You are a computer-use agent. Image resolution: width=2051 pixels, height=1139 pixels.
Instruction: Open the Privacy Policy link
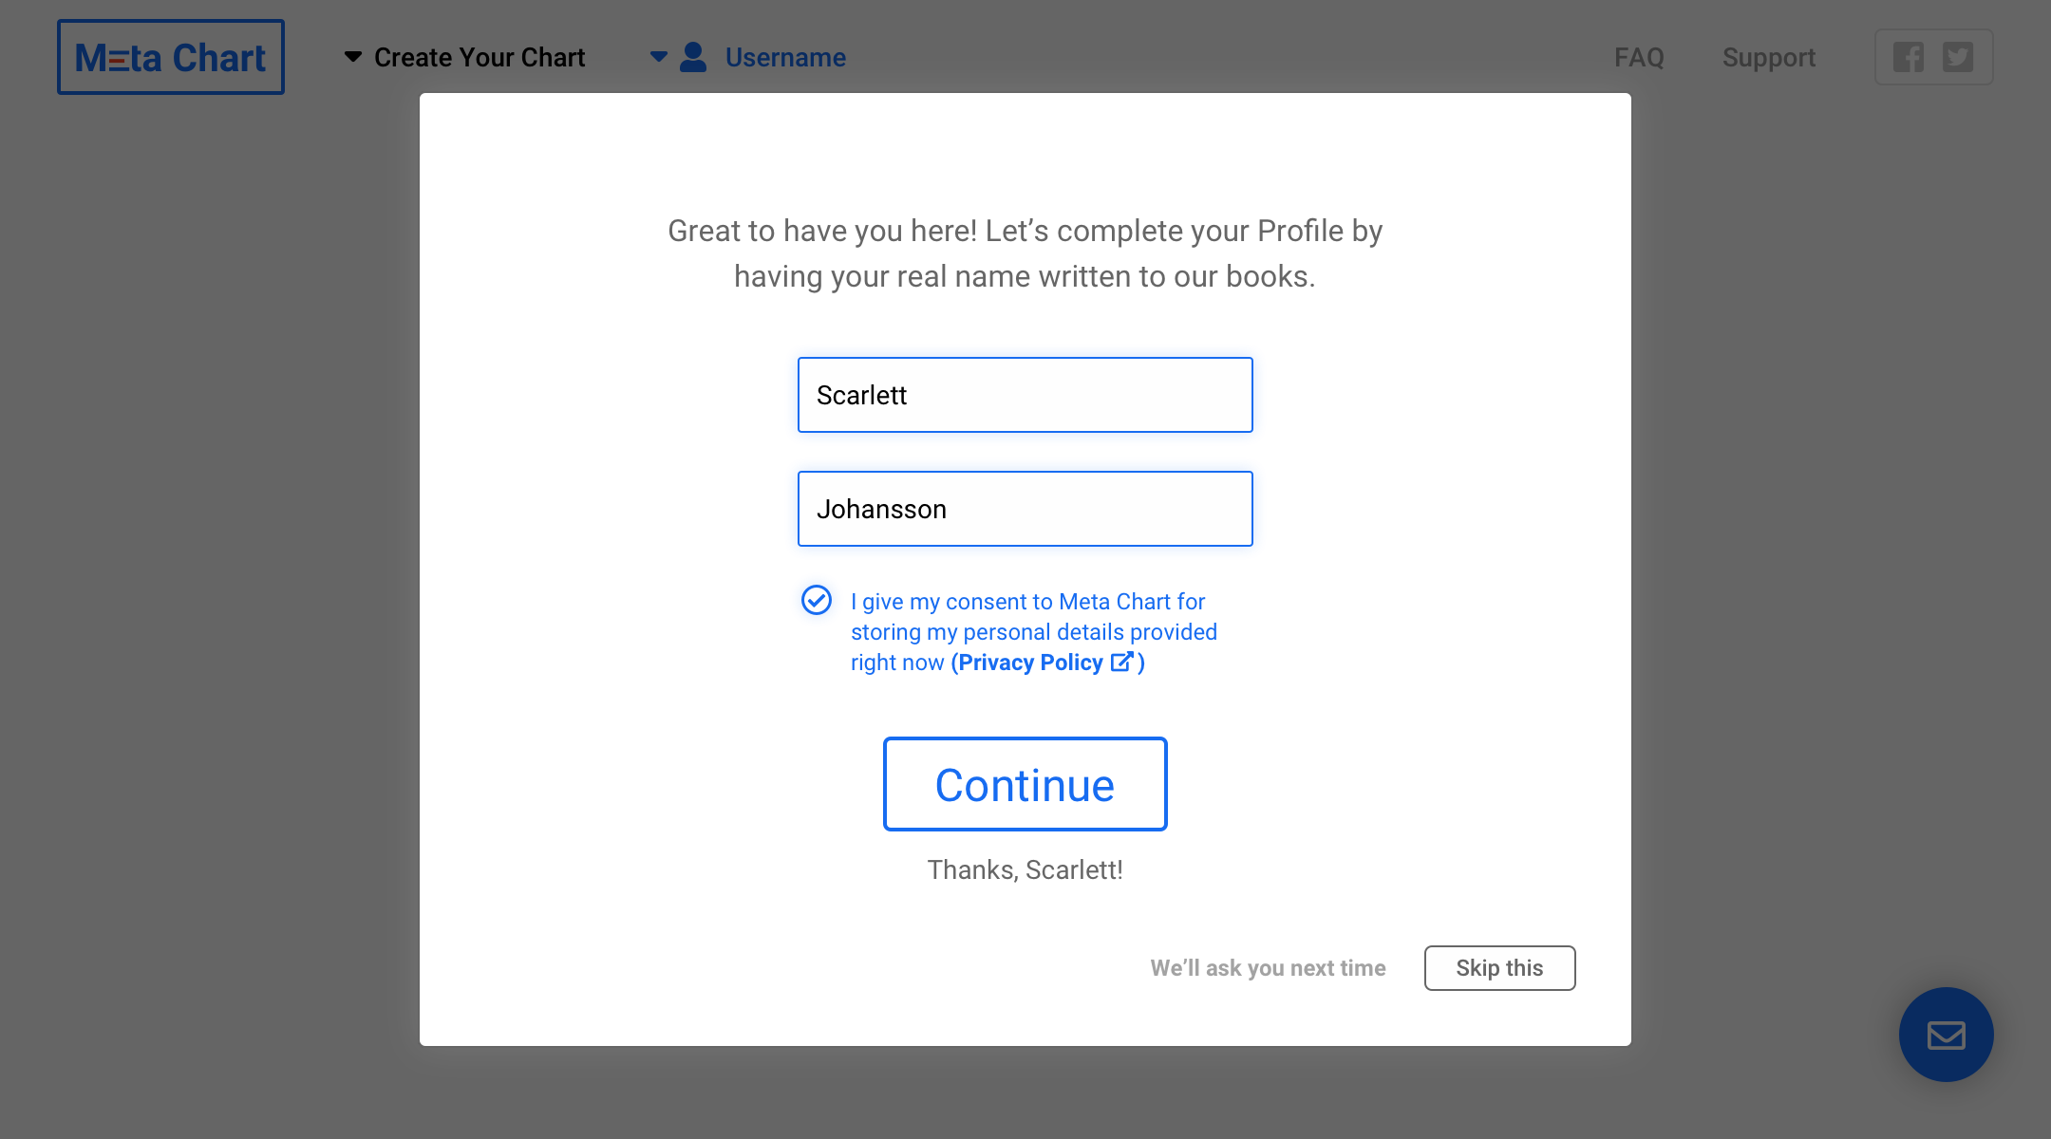point(1030,663)
